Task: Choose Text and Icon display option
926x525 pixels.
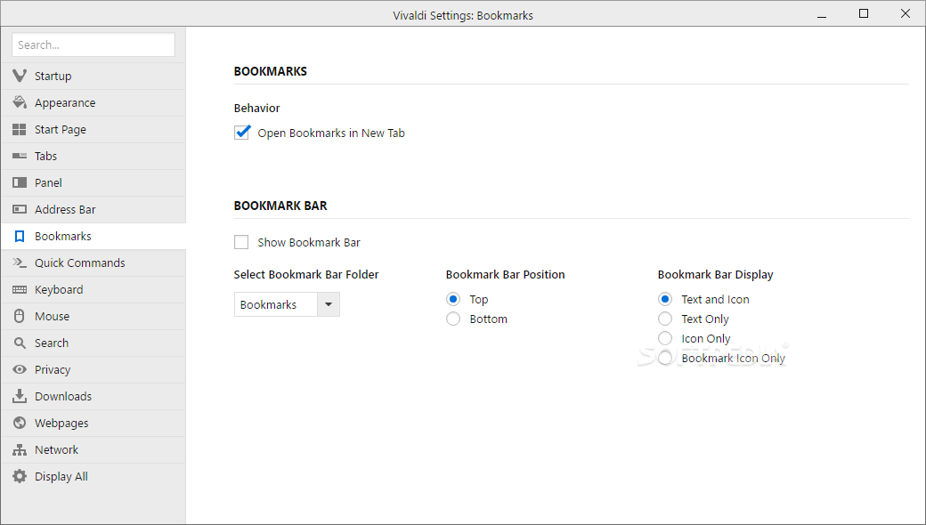Action: pyautogui.click(x=665, y=299)
